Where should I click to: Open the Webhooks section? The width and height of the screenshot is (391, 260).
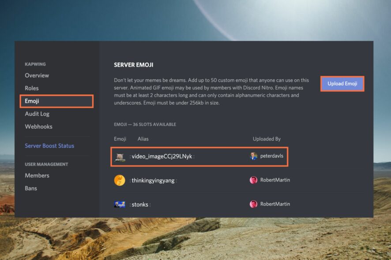[39, 126]
